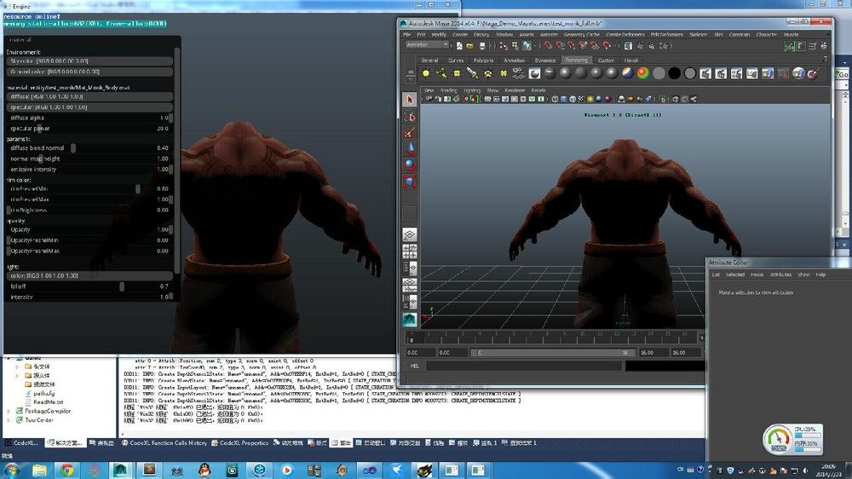Screen dimensions: 852x479
Task: Create spot light from Rendering shelf
Action: [x=472, y=73]
